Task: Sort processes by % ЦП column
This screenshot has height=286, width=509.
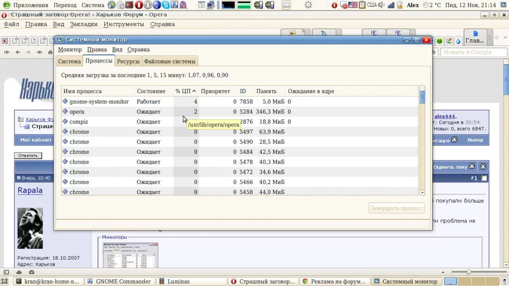Action: tap(186, 91)
